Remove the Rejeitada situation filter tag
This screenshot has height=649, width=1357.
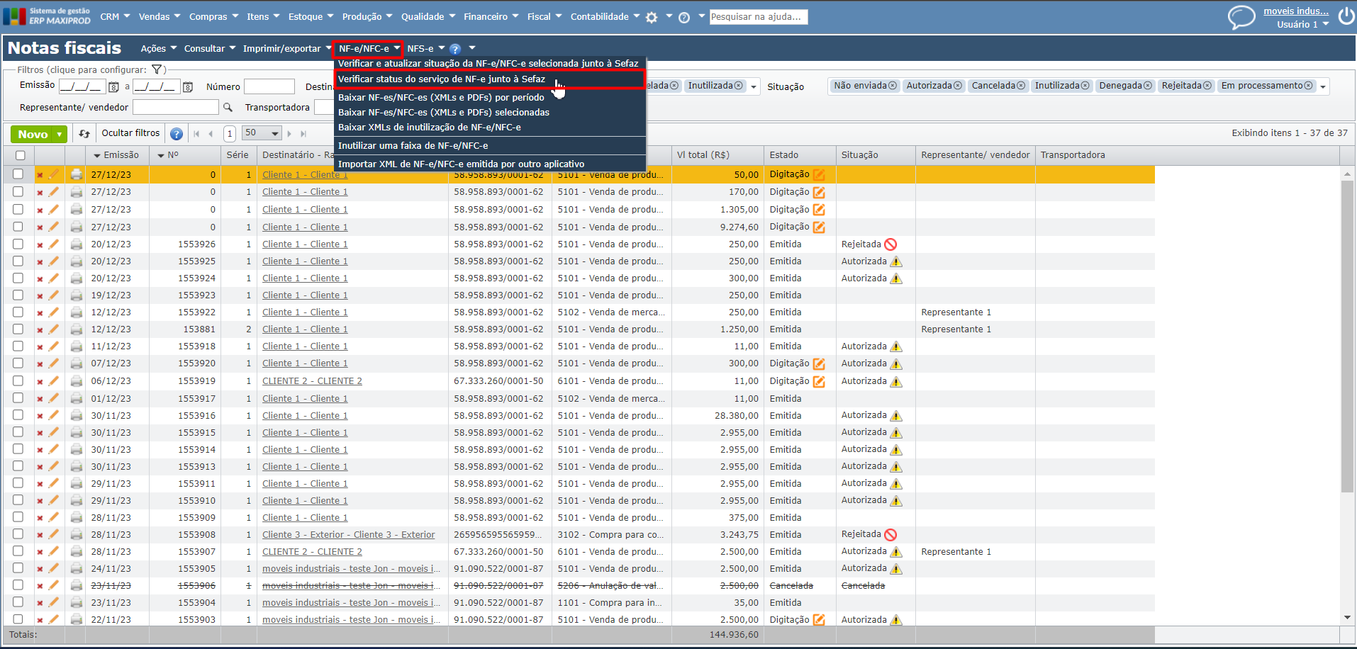pyautogui.click(x=1207, y=86)
